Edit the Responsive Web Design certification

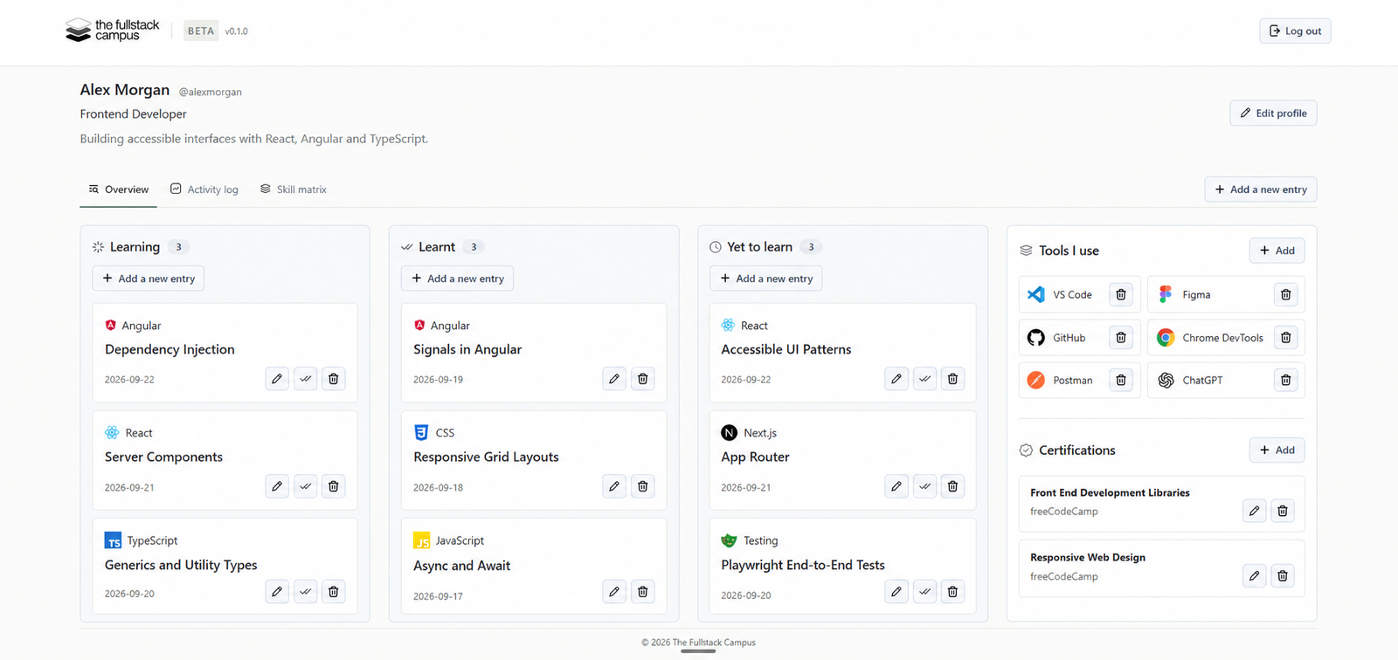pyautogui.click(x=1254, y=575)
